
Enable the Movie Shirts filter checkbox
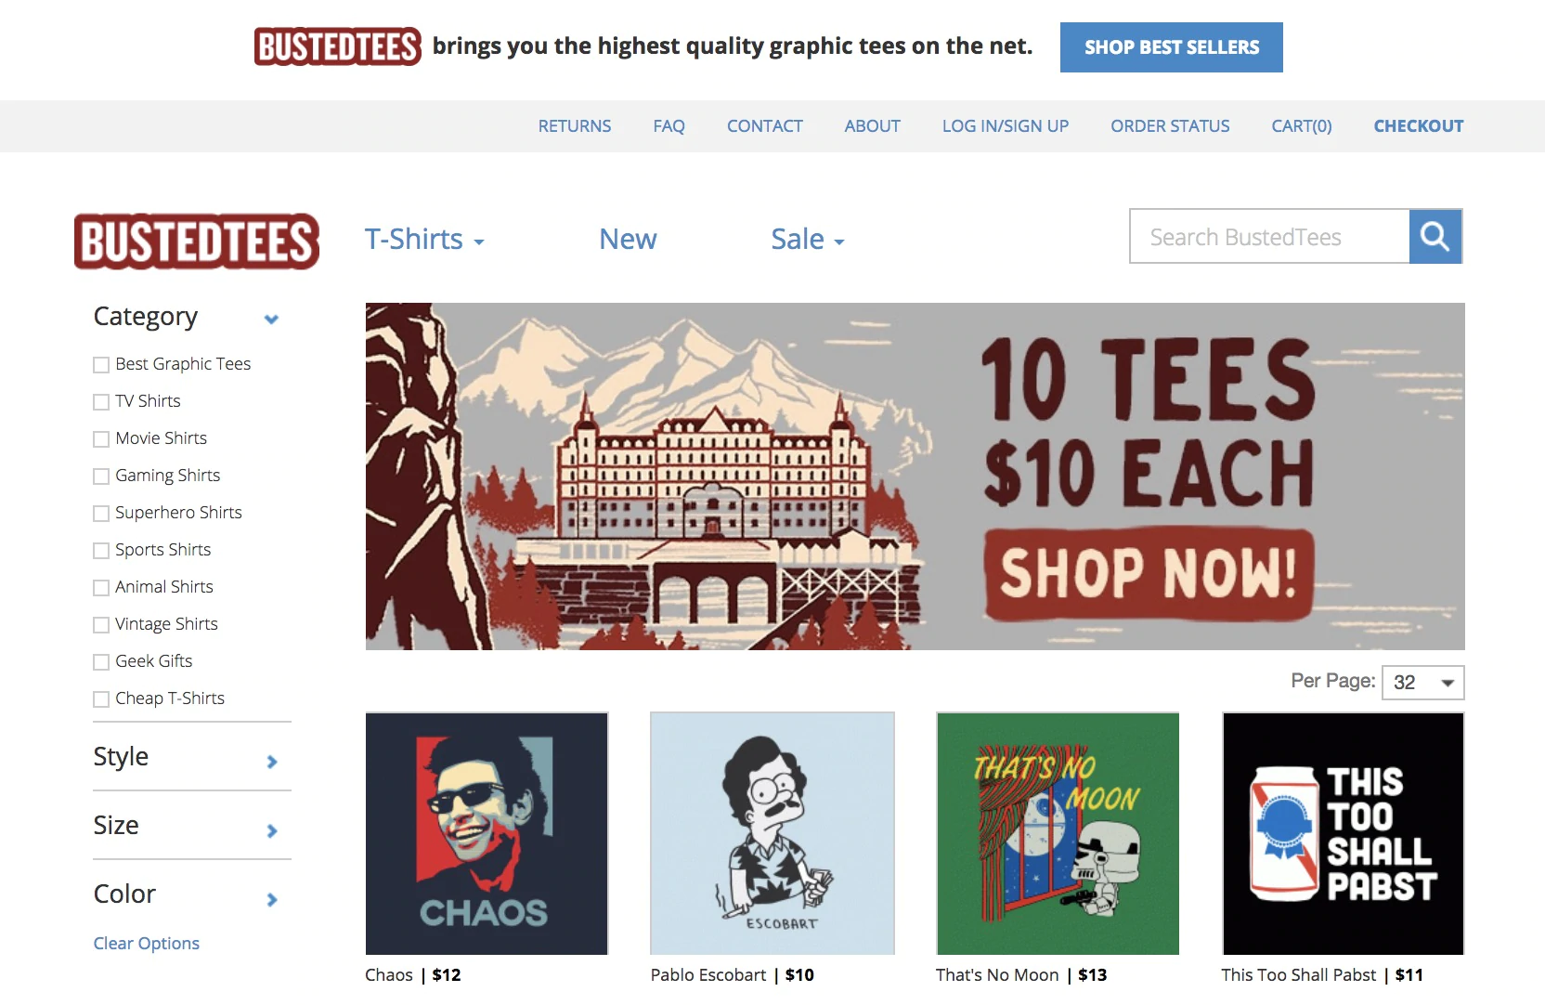101,439
